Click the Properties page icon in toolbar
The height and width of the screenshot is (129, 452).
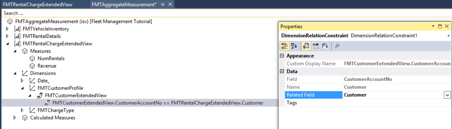coord(306,46)
